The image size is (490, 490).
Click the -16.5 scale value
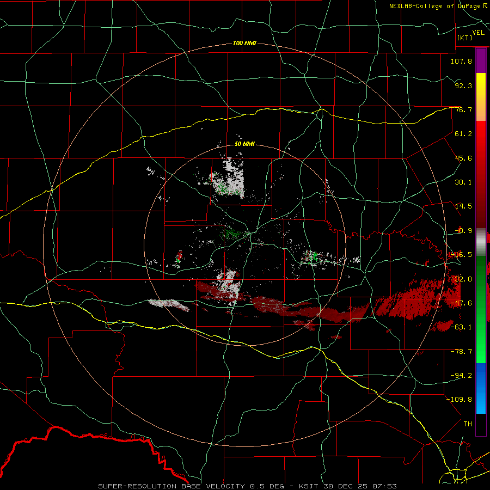tap(461, 255)
